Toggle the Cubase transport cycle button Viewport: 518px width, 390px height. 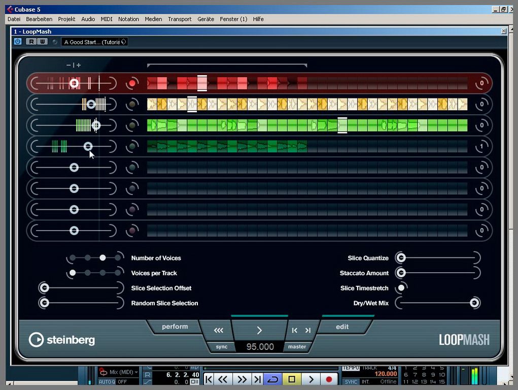(x=272, y=379)
